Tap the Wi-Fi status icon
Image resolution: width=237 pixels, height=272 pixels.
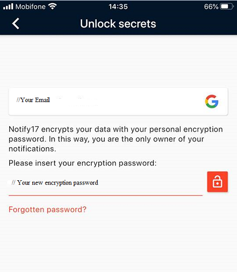52,6
